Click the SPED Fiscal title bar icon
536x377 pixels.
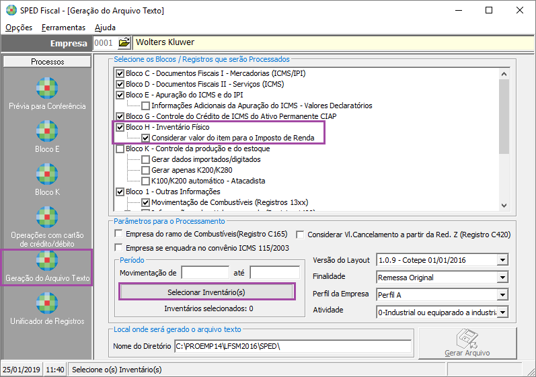[8, 11]
